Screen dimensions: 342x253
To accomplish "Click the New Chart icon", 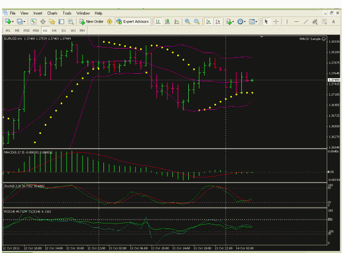I will pos(8,21).
